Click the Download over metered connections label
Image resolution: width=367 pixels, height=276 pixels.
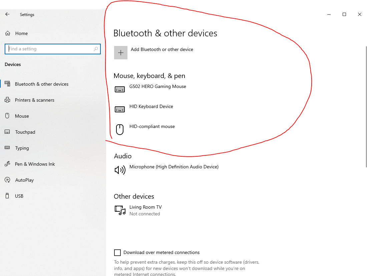[x=161, y=253]
